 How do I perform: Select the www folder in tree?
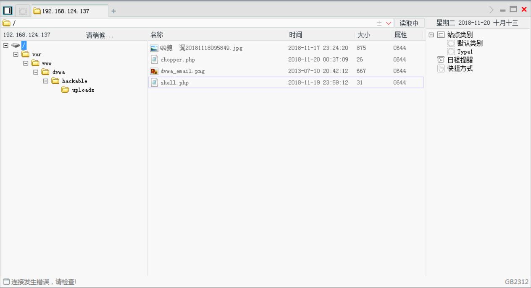point(47,63)
